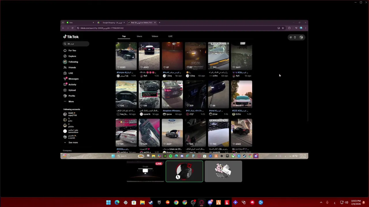Viewport: 369px width, 207px height.
Task: Open the Upload page in sidebar
Action: [x=70, y=90]
